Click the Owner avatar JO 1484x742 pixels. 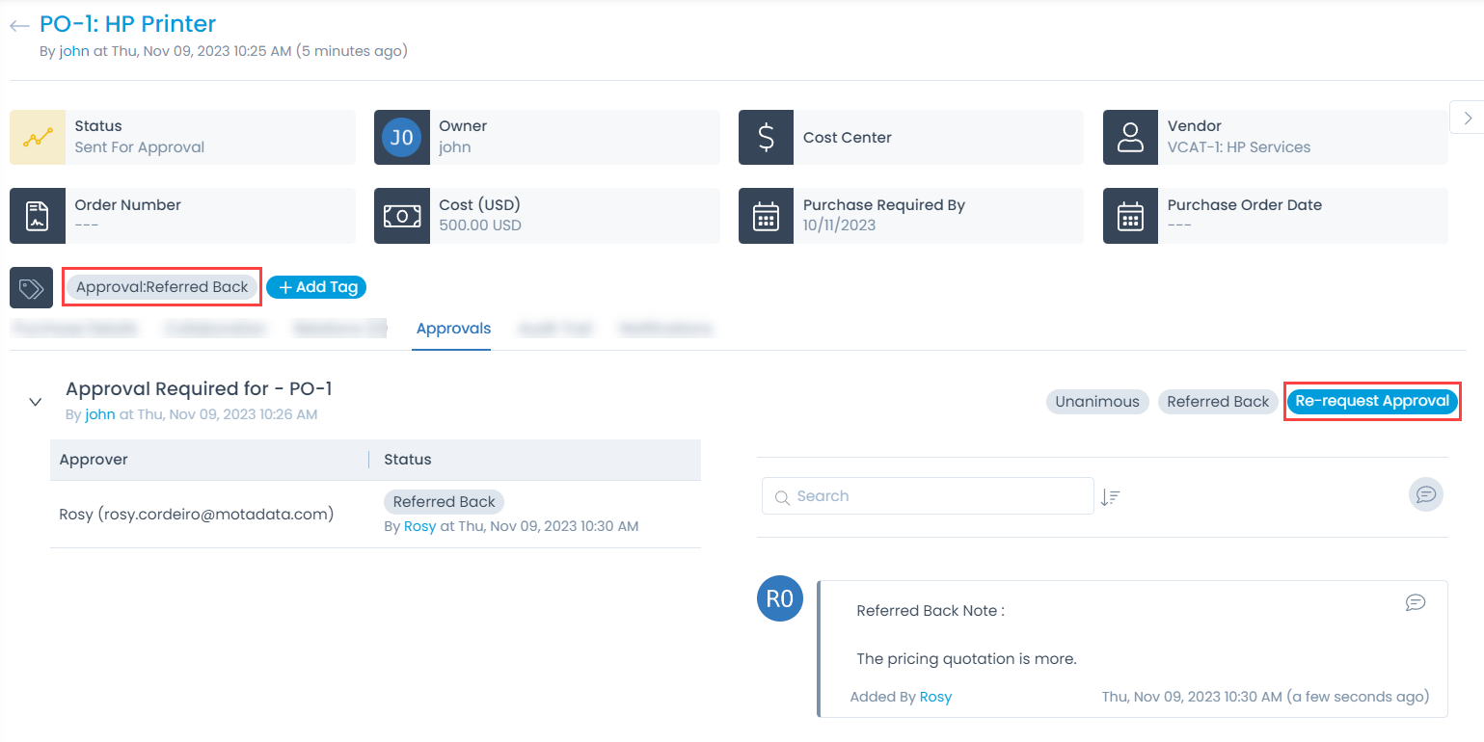point(402,138)
